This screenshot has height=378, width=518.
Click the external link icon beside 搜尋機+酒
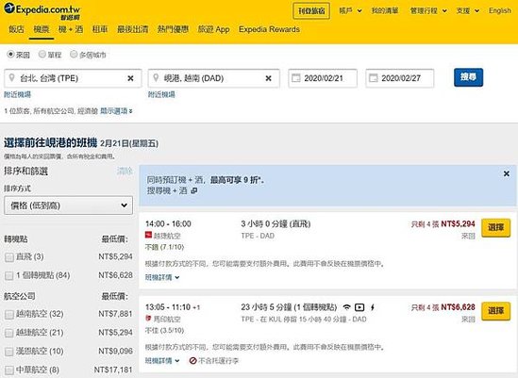[194, 190]
